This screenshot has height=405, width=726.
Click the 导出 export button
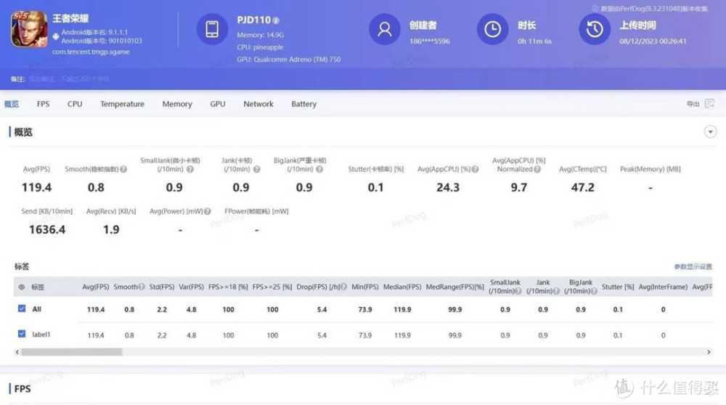[693, 104]
